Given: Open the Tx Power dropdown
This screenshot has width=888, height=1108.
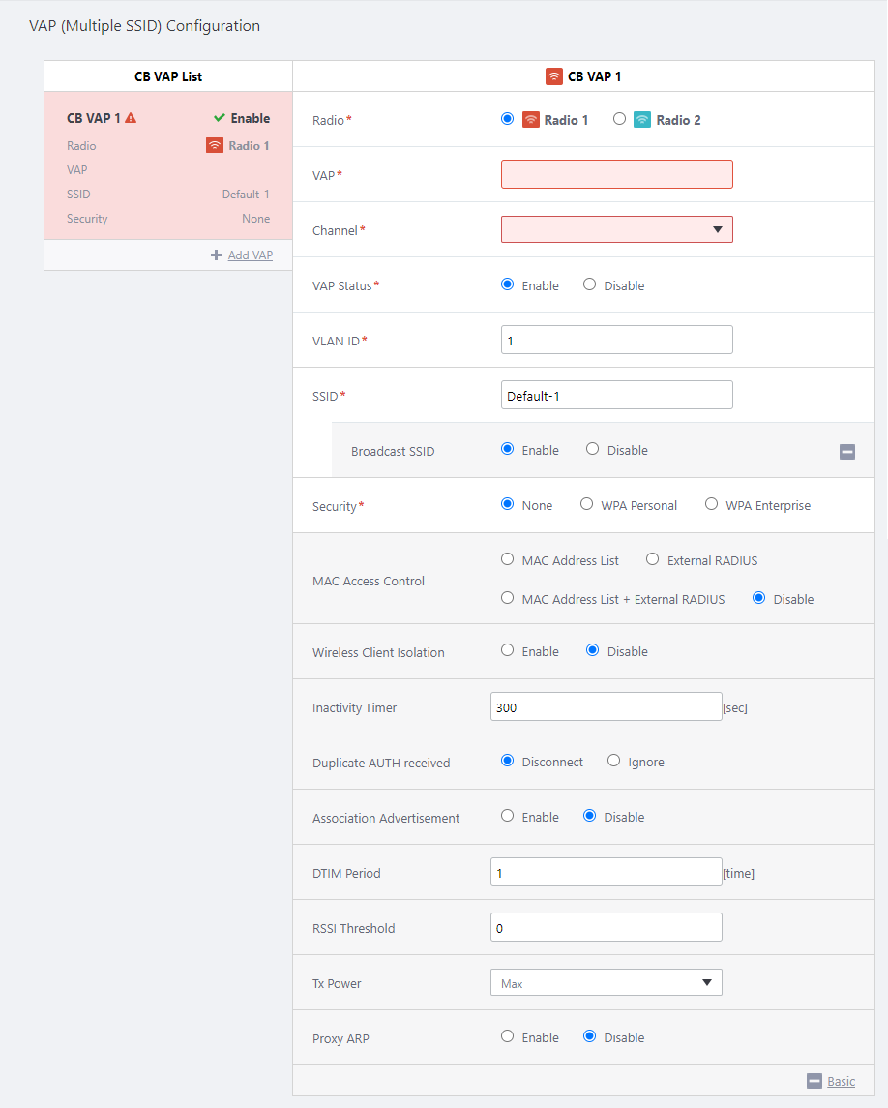Looking at the screenshot, I should [x=606, y=983].
